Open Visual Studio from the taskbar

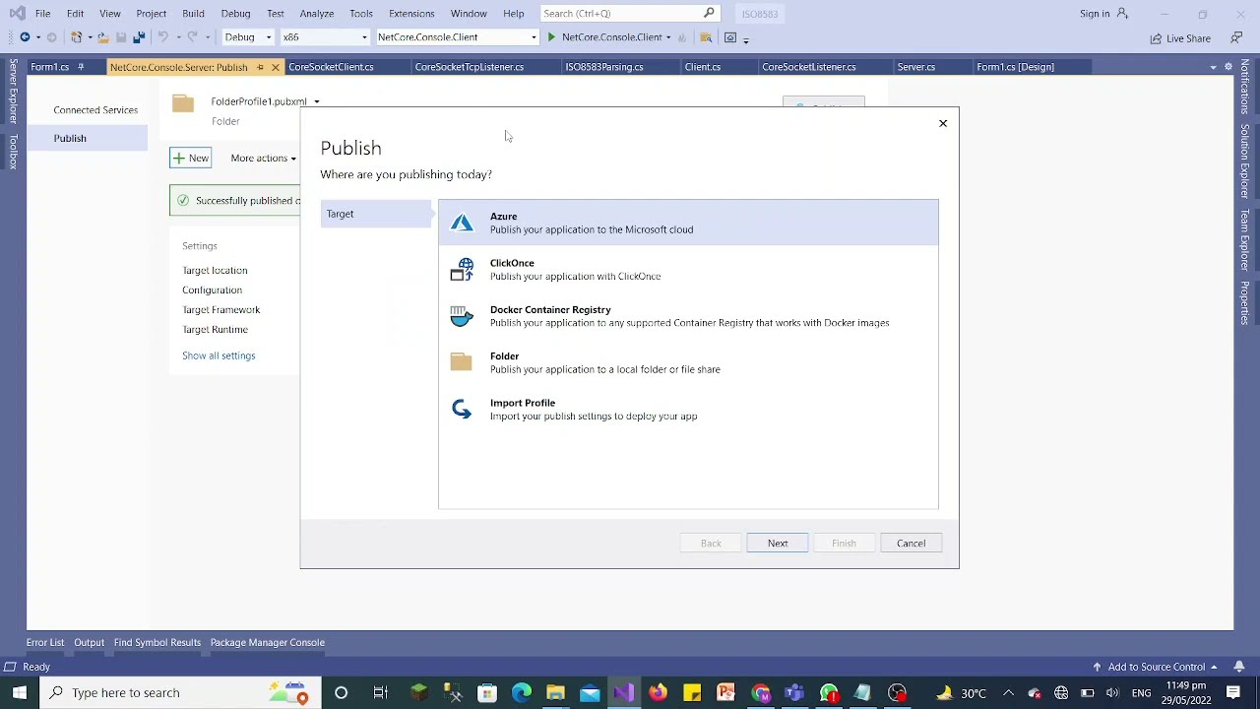point(624,692)
